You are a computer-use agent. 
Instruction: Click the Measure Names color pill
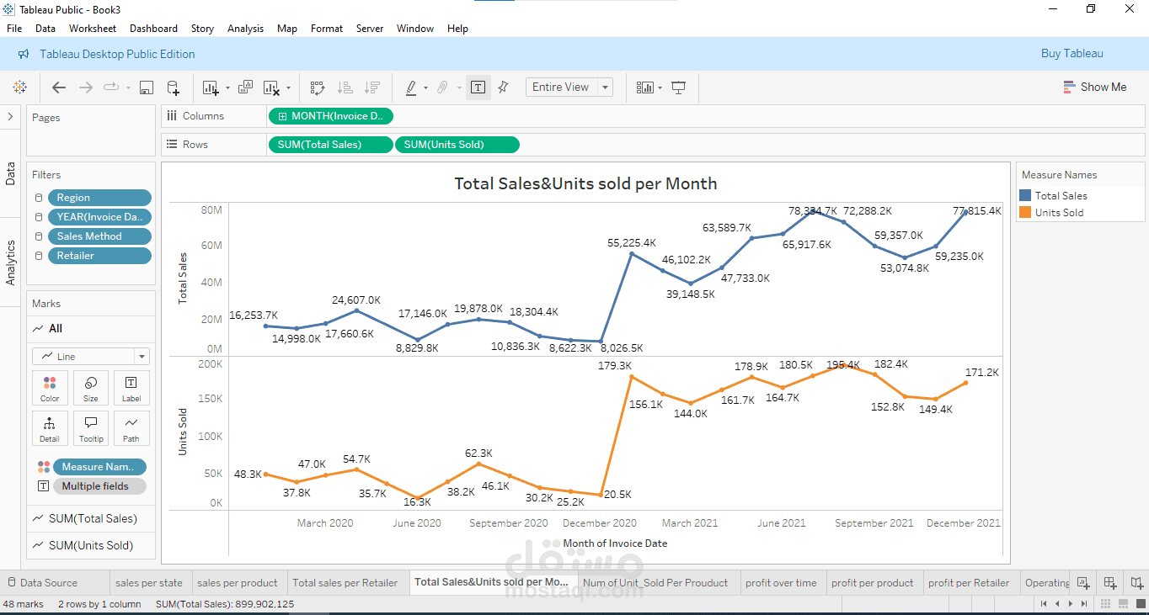(x=99, y=467)
